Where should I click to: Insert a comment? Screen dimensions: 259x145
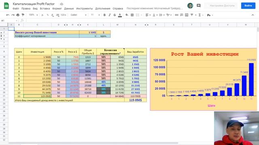[182, 15]
